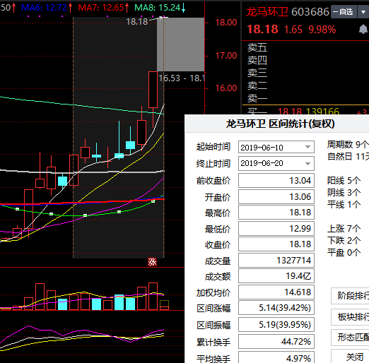369x363 pixels.
Task: Click the 上涨 7个 statistic
Action: [344, 228]
